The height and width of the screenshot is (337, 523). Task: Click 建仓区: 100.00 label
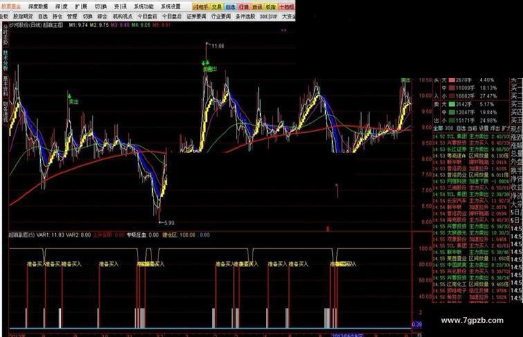pos(178,235)
